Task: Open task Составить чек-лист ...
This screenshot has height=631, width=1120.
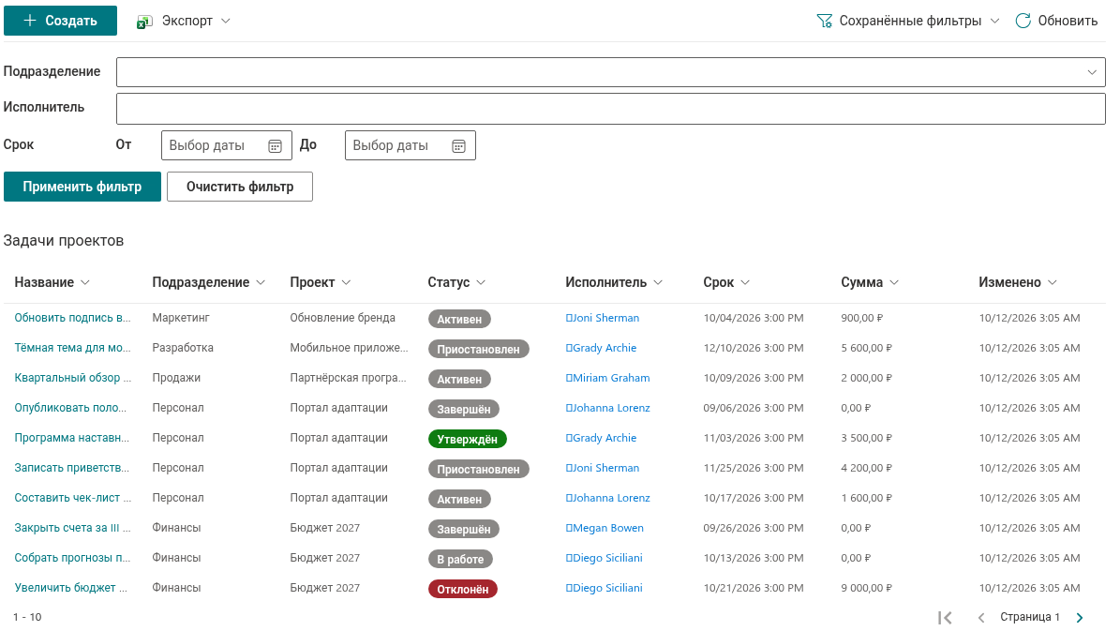Action: [x=73, y=498]
